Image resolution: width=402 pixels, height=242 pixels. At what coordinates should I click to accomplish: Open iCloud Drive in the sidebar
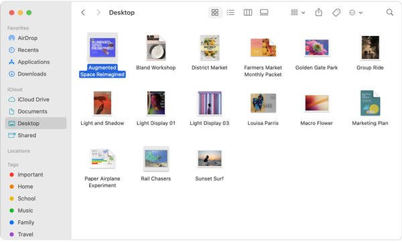coord(36,100)
